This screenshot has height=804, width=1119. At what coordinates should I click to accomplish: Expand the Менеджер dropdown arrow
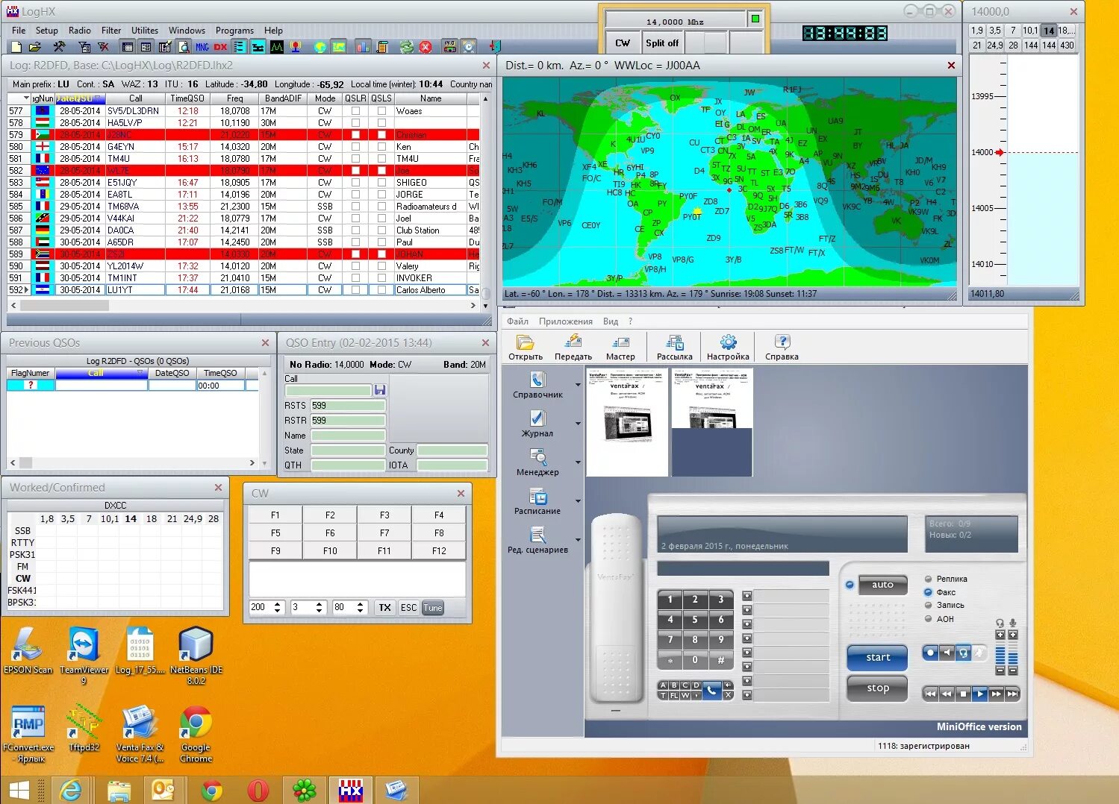point(578,462)
